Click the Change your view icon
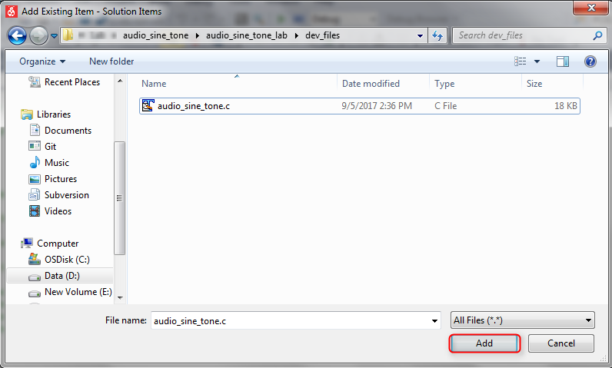 [521, 61]
